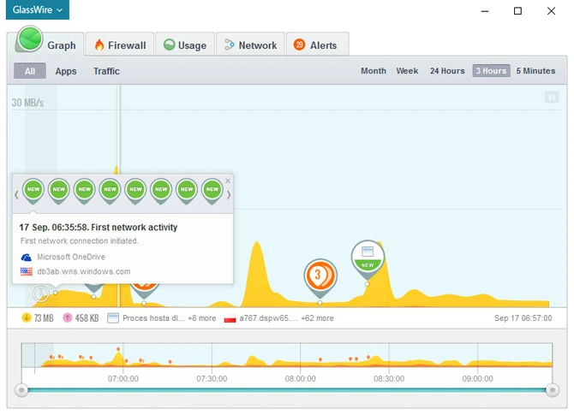Click the pink upload total icon
574x415 pixels.
click(x=68, y=317)
